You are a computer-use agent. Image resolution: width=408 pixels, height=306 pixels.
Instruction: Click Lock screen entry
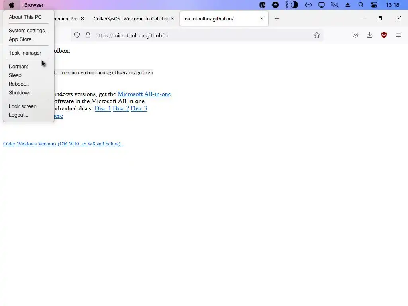[x=23, y=106]
